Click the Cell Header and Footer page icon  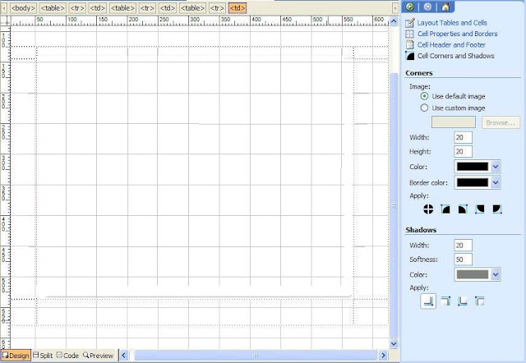click(x=409, y=44)
